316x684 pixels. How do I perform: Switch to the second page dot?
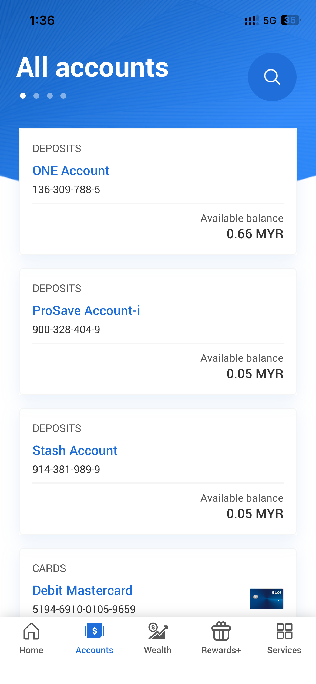pos(36,96)
